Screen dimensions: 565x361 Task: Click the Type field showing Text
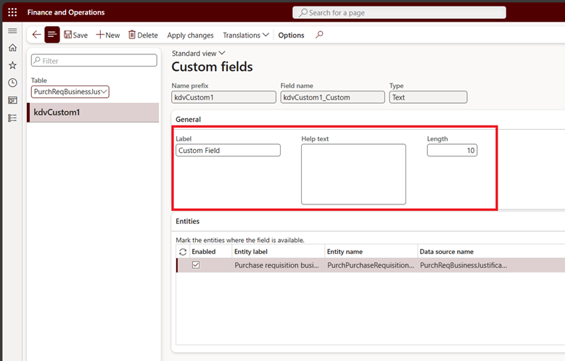tap(428, 97)
